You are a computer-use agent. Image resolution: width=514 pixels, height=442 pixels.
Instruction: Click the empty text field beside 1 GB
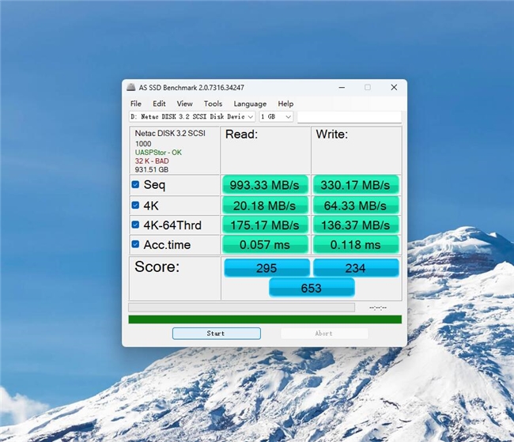[349, 117]
